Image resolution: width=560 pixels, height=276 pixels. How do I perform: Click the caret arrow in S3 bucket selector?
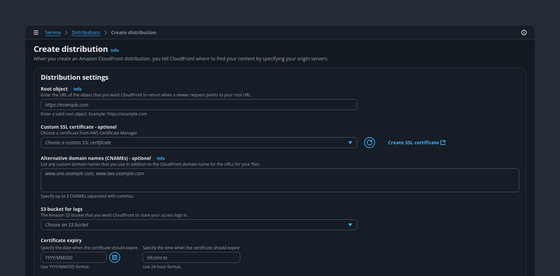point(350,225)
